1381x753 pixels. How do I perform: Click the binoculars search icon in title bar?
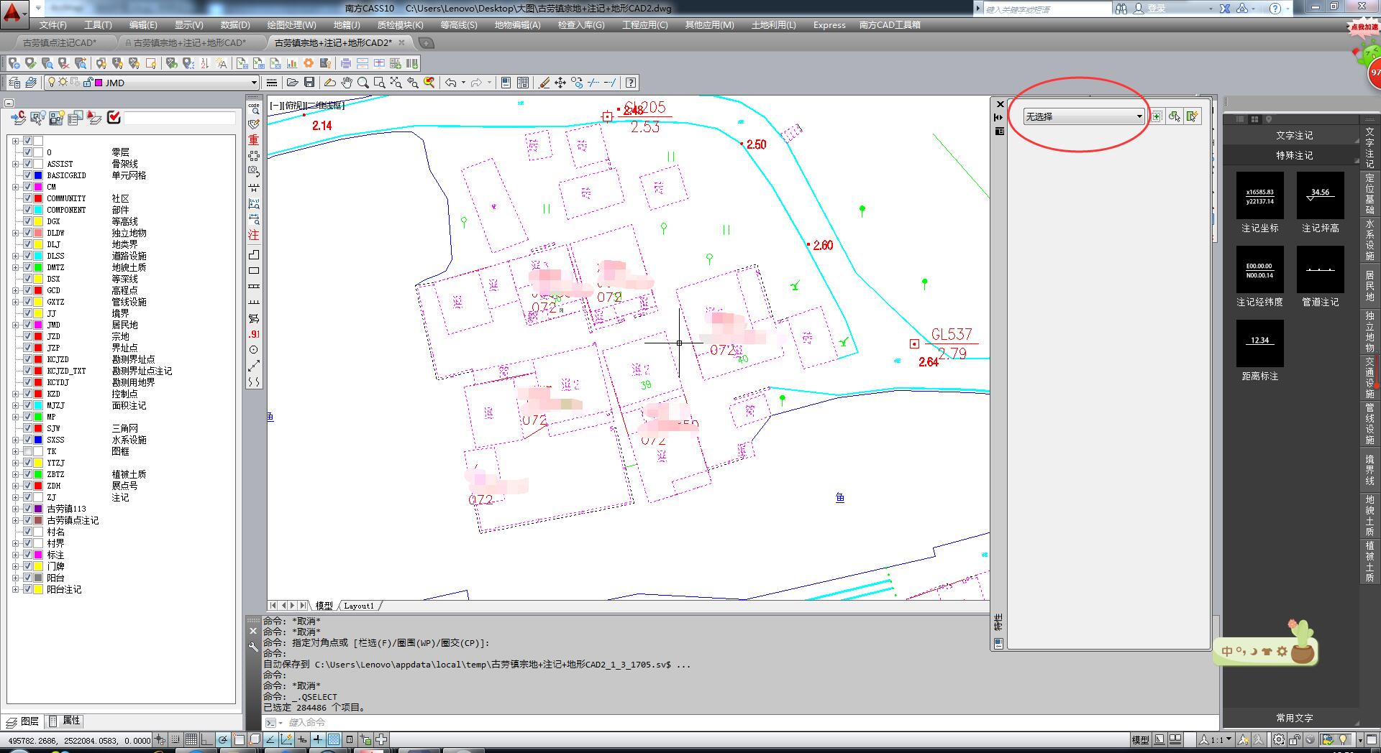tap(1121, 9)
